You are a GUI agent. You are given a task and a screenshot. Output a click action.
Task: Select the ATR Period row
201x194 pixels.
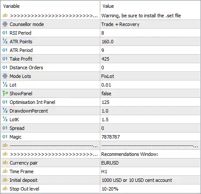tap(100, 50)
